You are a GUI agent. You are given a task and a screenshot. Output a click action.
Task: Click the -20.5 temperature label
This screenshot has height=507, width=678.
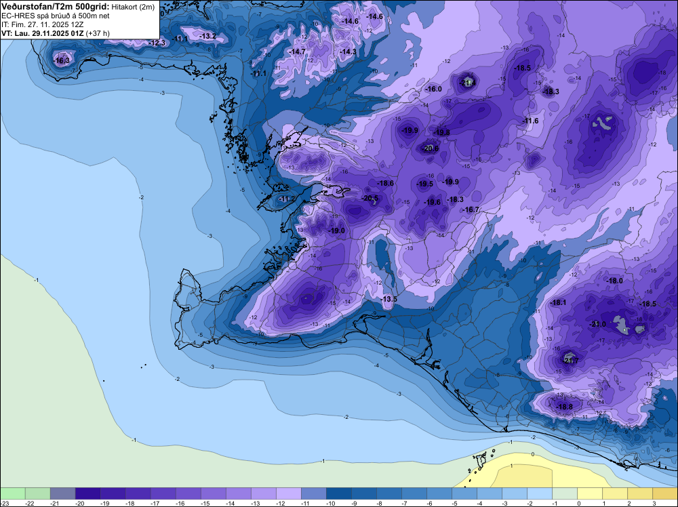(370, 198)
